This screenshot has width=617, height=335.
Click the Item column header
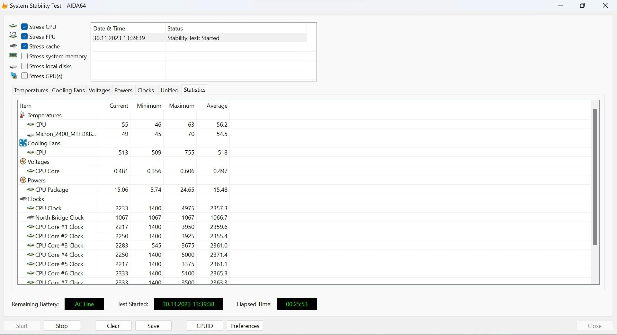coord(57,105)
